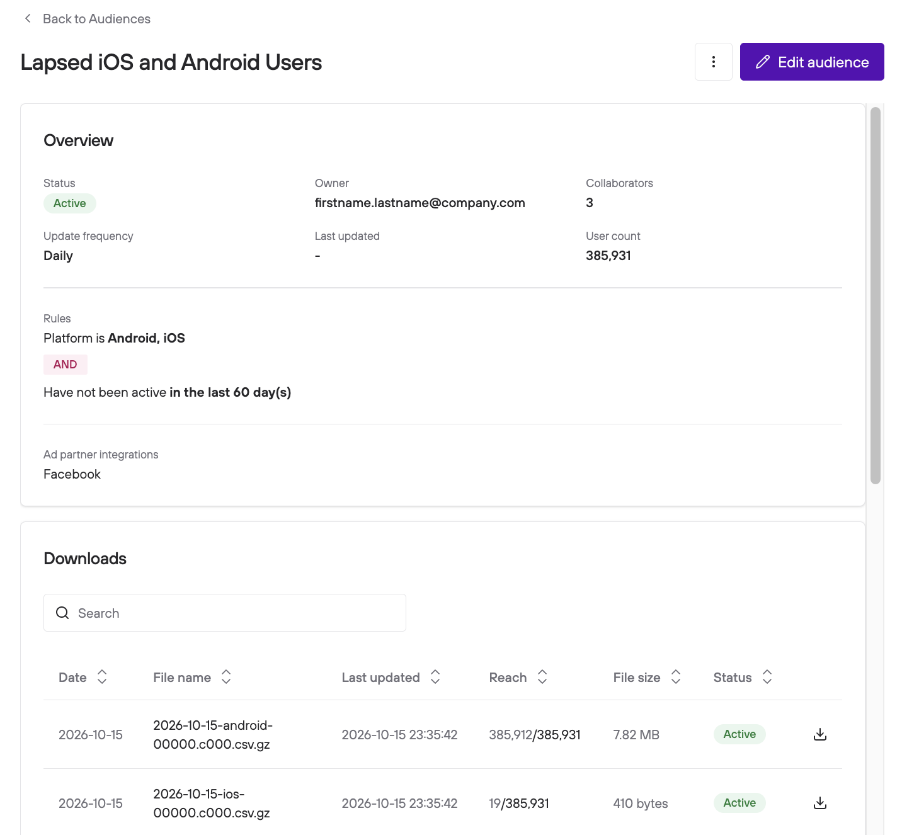The height and width of the screenshot is (835, 902).
Task: Click the Active status badge in Overview
Action: pyautogui.click(x=70, y=203)
